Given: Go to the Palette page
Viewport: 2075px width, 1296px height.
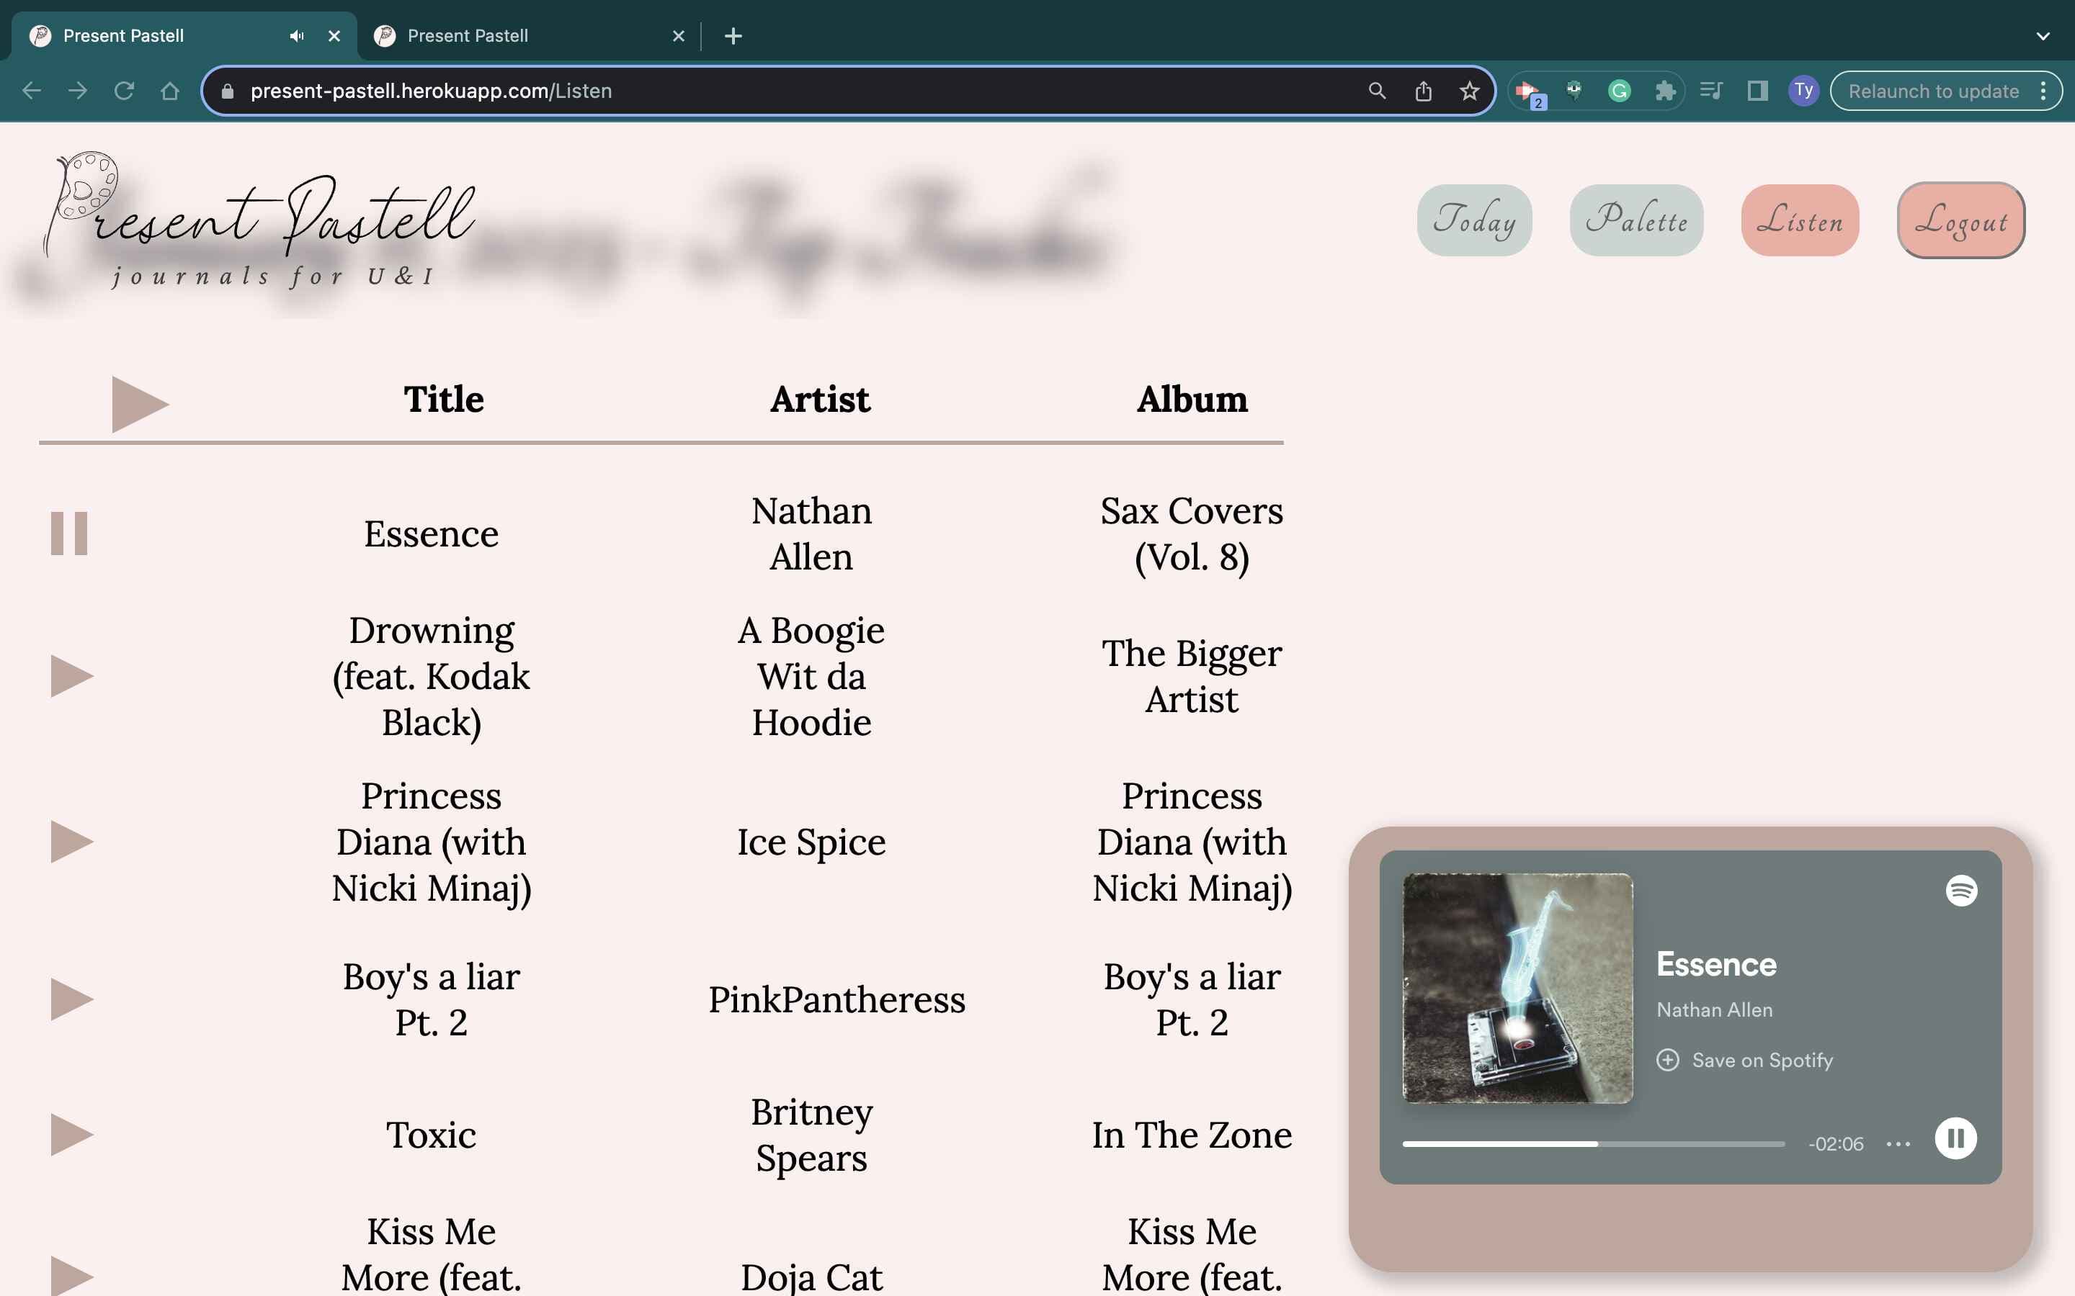Looking at the screenshot, I should pyautogui.click(x=1636, y=220).
